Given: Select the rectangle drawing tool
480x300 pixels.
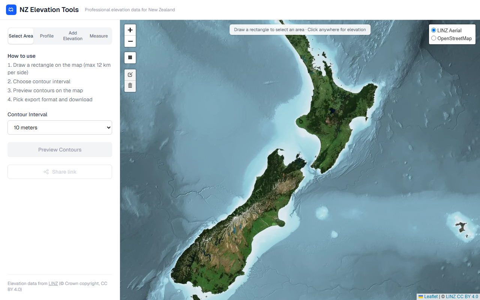Looking at the screenshot, I should (x=130, y=57).
